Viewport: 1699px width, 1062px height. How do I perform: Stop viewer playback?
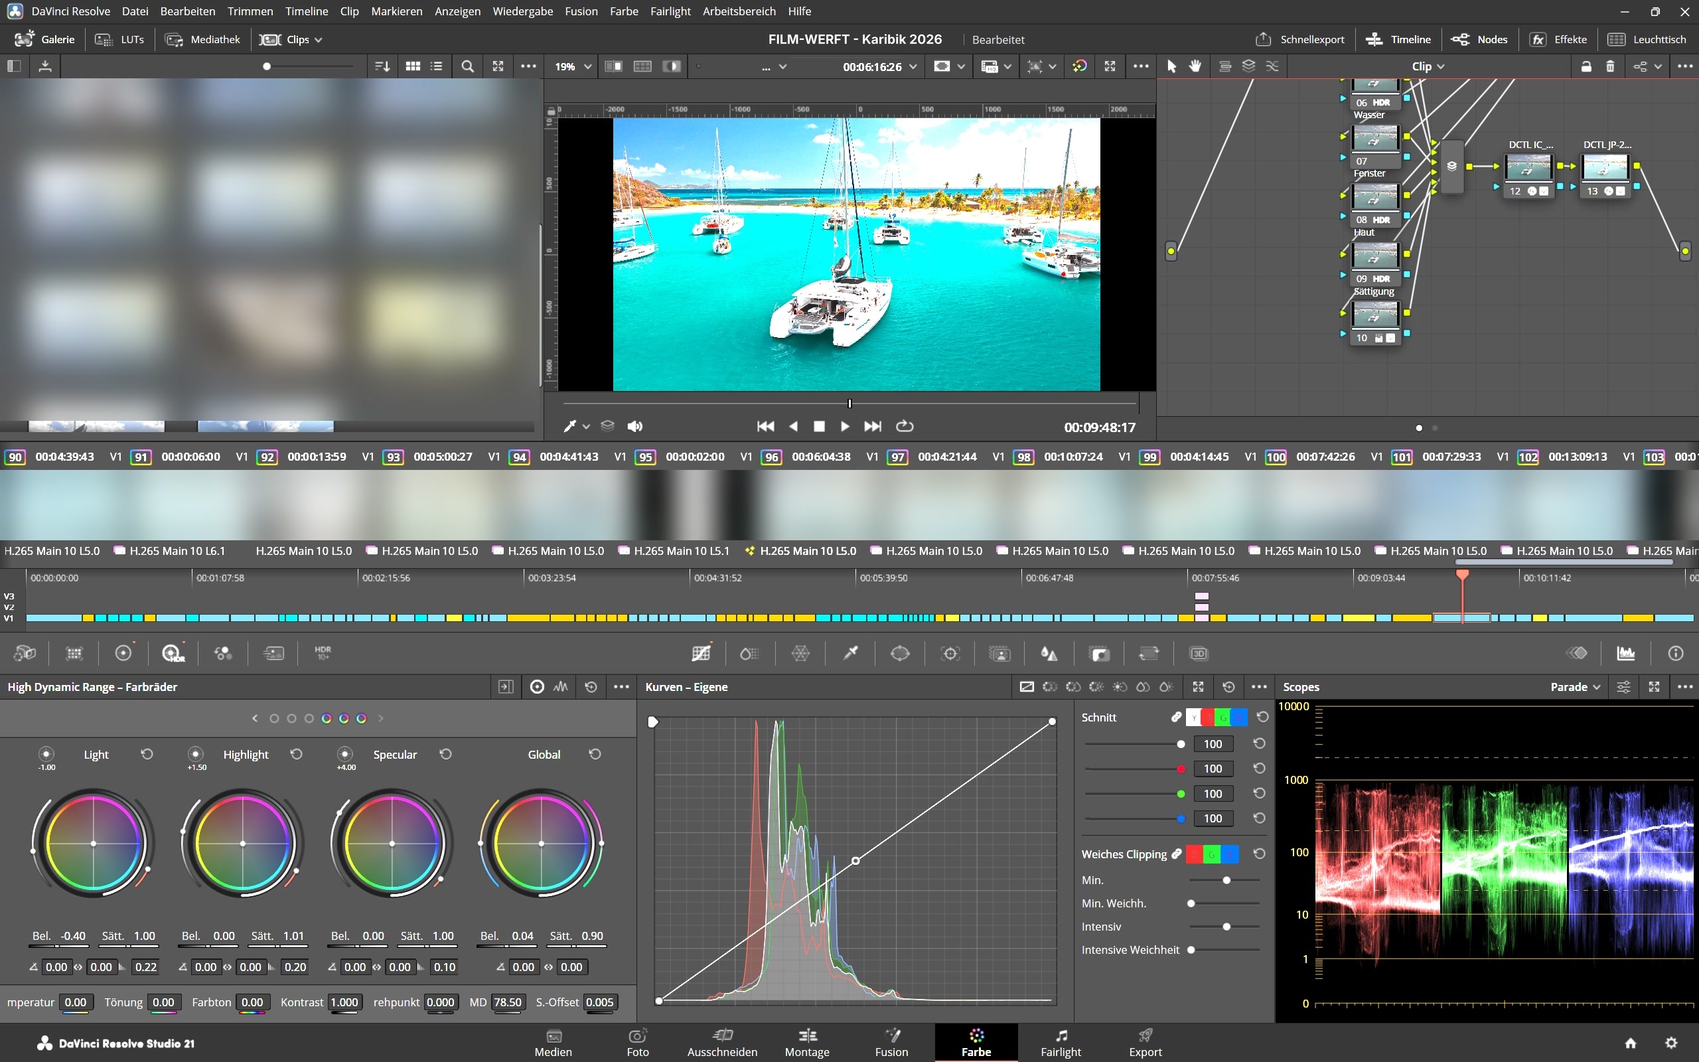pyautogui.click(x=818, y=426)
